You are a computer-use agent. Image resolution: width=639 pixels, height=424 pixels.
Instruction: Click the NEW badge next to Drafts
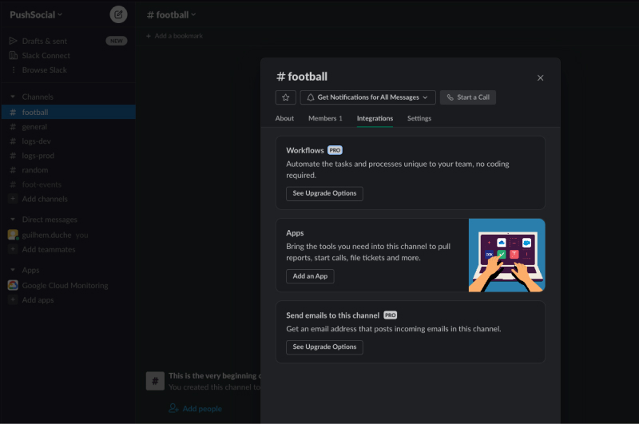[x=116, y=42]
